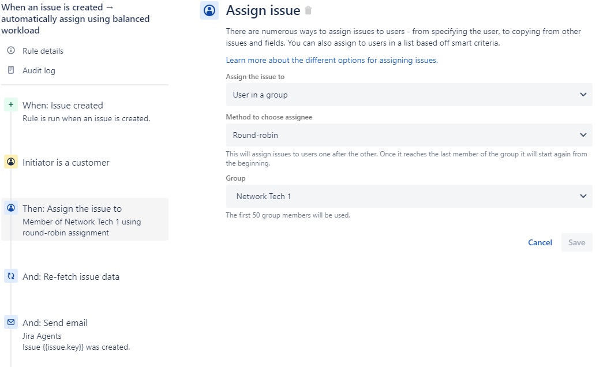
Task: Click the large Assign issue header icon
Action: [x=209, y=10]
